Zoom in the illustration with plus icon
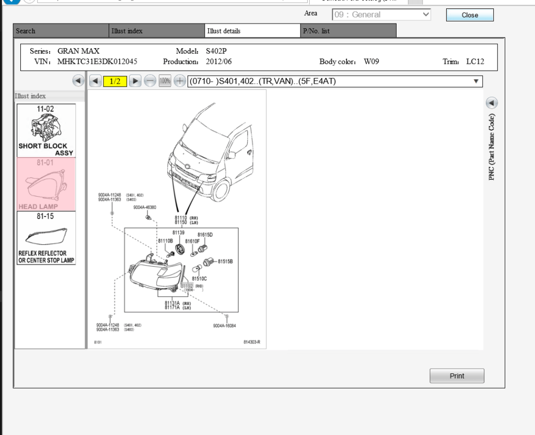535x435 pixels. pyautogui.click(x=180, y=81)
